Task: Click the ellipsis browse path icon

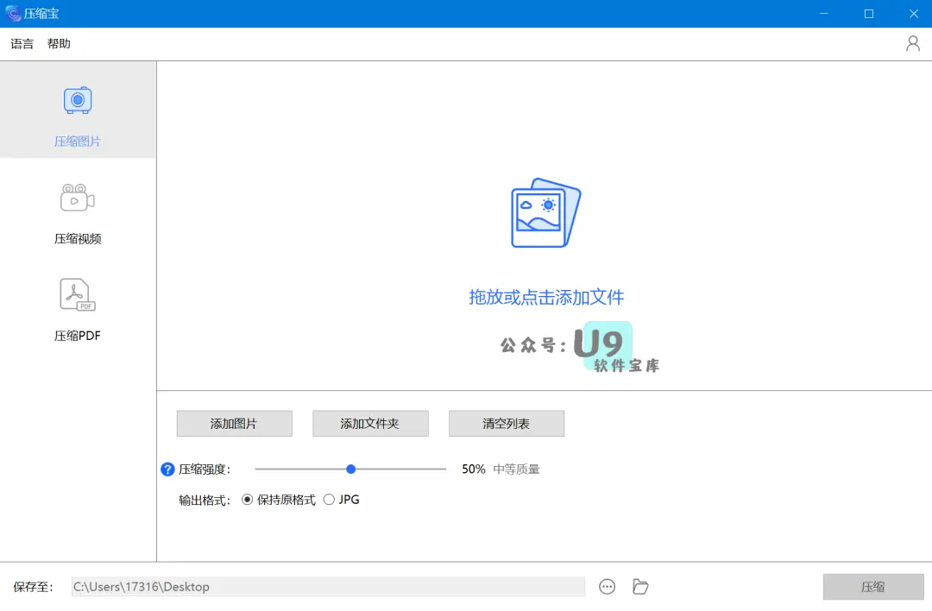Action: coord(607,587)
